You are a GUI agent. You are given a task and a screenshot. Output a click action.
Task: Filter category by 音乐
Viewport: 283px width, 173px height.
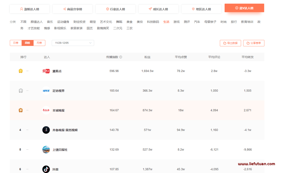click(x=50, y=22)
